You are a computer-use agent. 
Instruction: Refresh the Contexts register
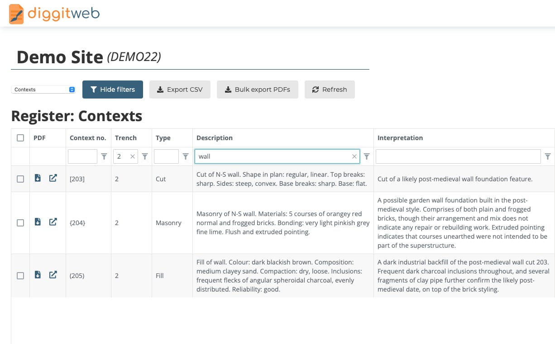(x=330, y=90)
